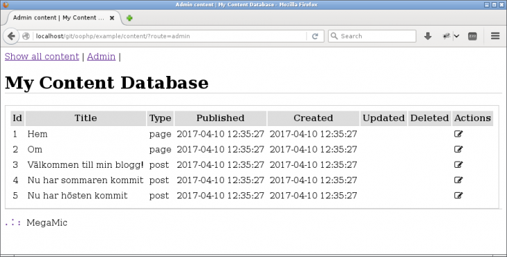Click the 'Updated' column header
The width and height of the screenshot is (507, 257).
coord(384,118)
